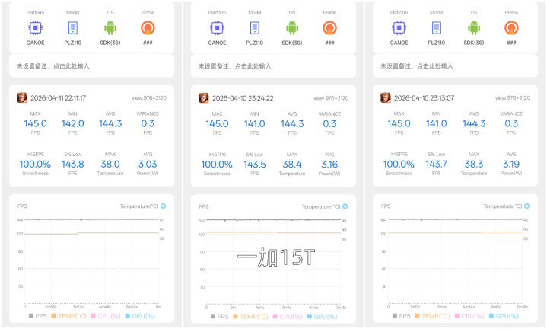Open the Profile icon in 22:11:17 report
547x329 pixels.
click(x=148, y=28)
